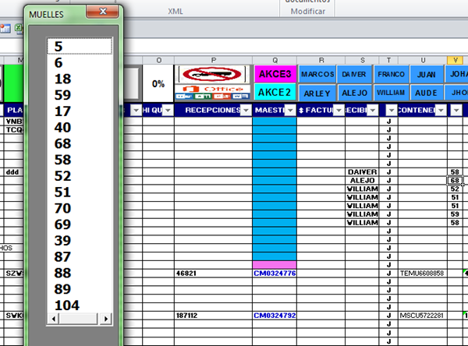
Task: Click the ALEJO button
Action: click(354, 93)
